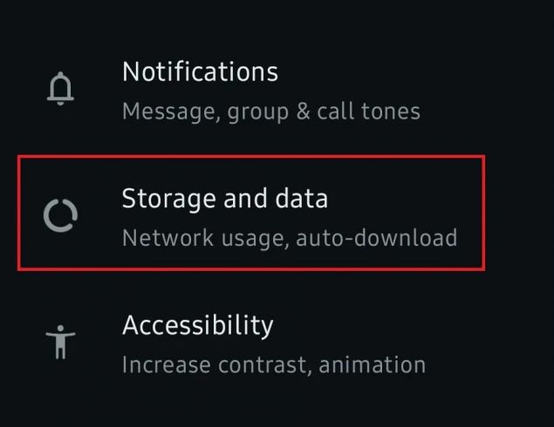Click the Storage and data circle icon
The width and height of the screenshot is (554, 427).
[x=61, y=214]
